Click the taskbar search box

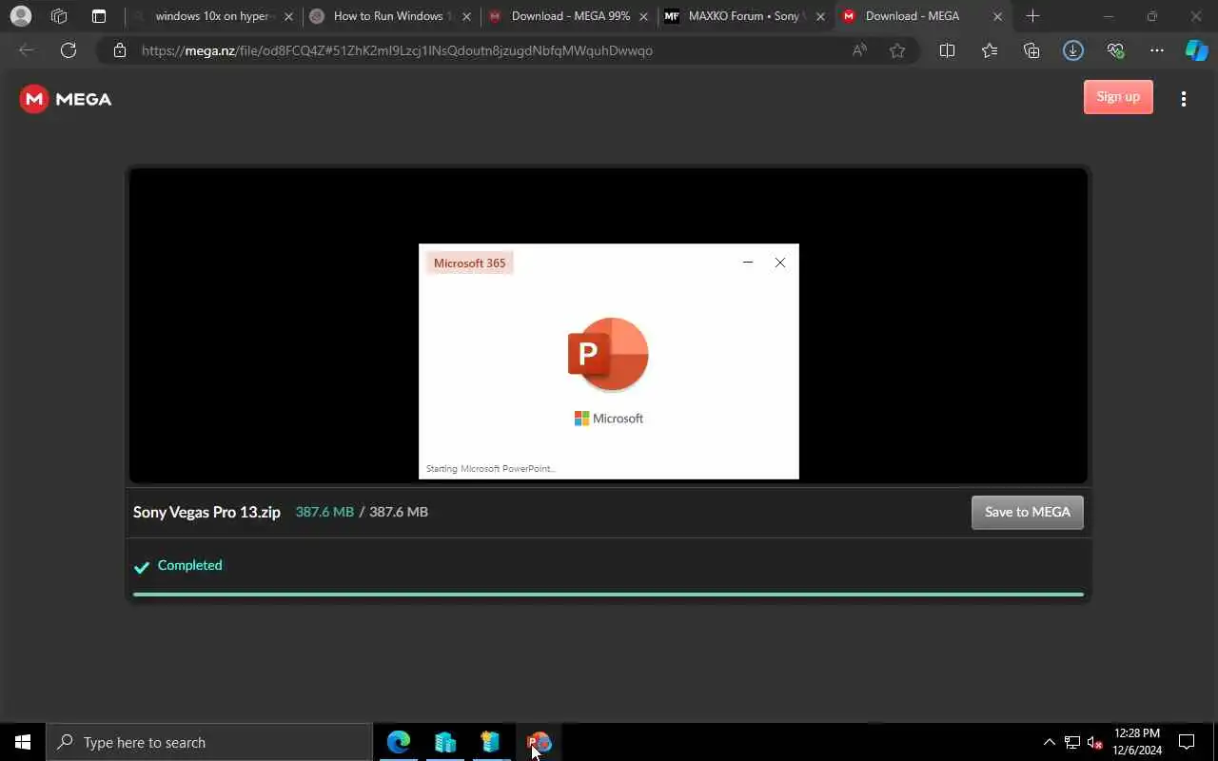point(209,742)
